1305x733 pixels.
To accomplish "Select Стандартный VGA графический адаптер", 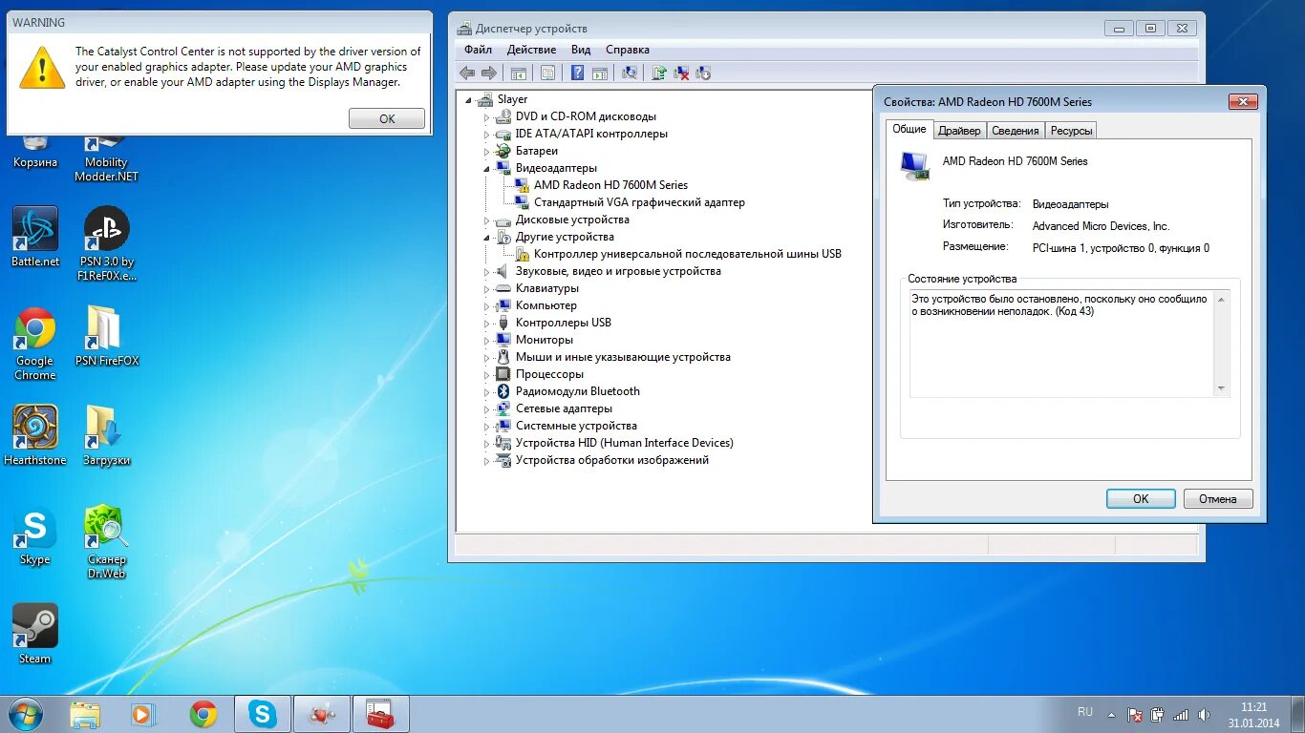I will click(x=639, y=202).
